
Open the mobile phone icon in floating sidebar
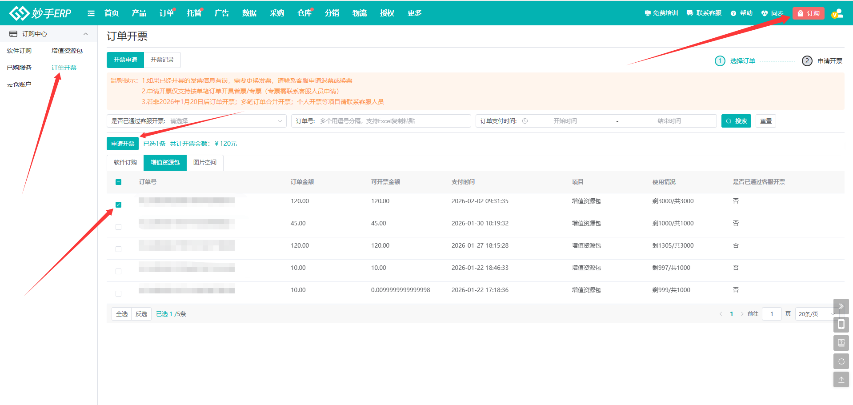(x=841, y=325)
